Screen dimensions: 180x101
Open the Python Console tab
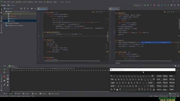pos(54,94)
